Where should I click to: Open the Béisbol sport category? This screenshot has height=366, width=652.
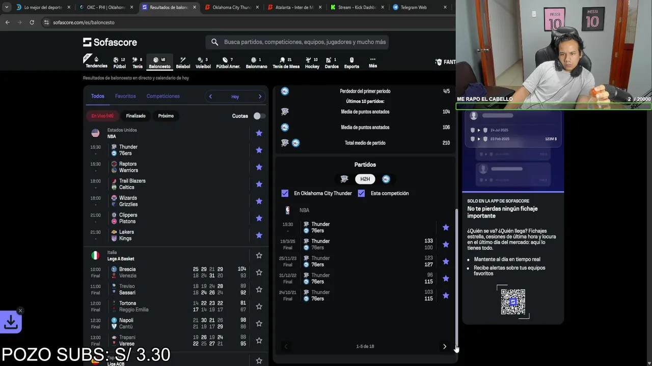click(183, 63)
